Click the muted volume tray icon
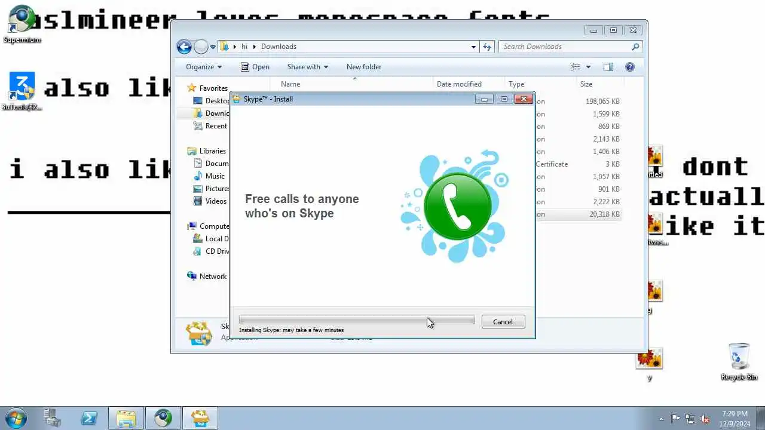Viewport: 765px width, 430px height. [705, 419]
